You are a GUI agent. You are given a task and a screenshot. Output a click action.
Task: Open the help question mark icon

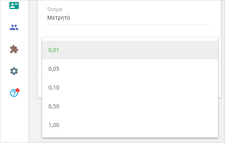coord(14,93)
